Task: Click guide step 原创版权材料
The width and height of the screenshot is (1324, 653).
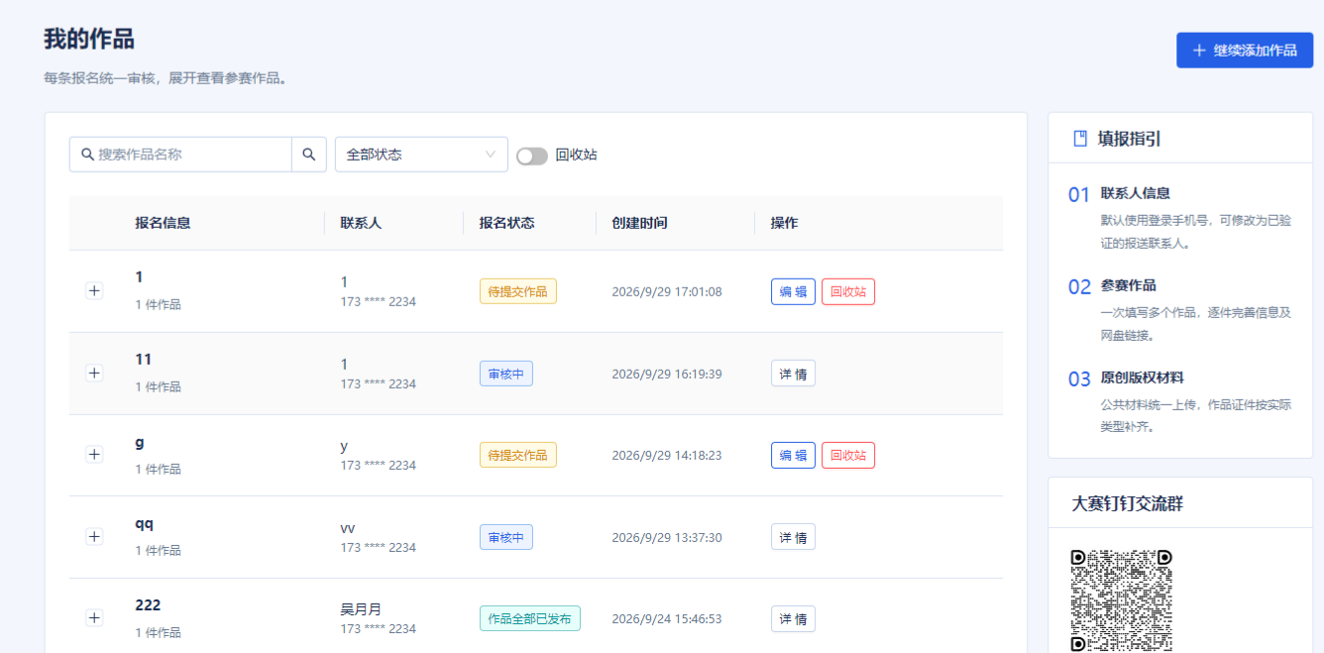Action: pos(1142,378)
